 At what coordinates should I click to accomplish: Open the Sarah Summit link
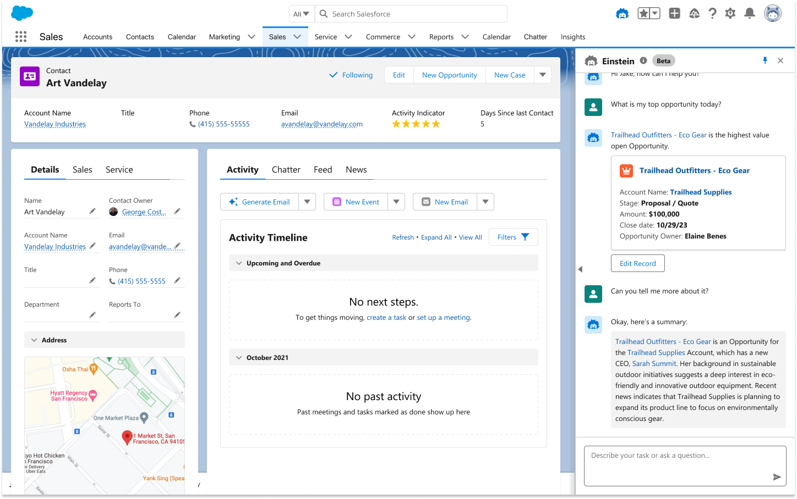tap(654, 364)
